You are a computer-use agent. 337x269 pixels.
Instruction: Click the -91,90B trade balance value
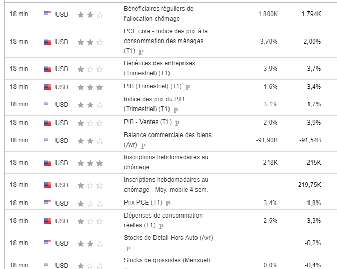pos(266,140)
